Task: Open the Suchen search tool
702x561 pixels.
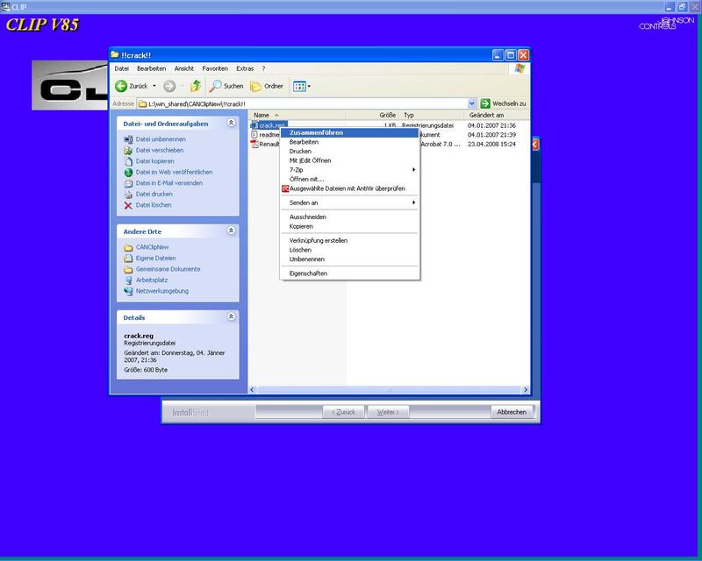Action: pyautogui.click(x=226, y=86)
